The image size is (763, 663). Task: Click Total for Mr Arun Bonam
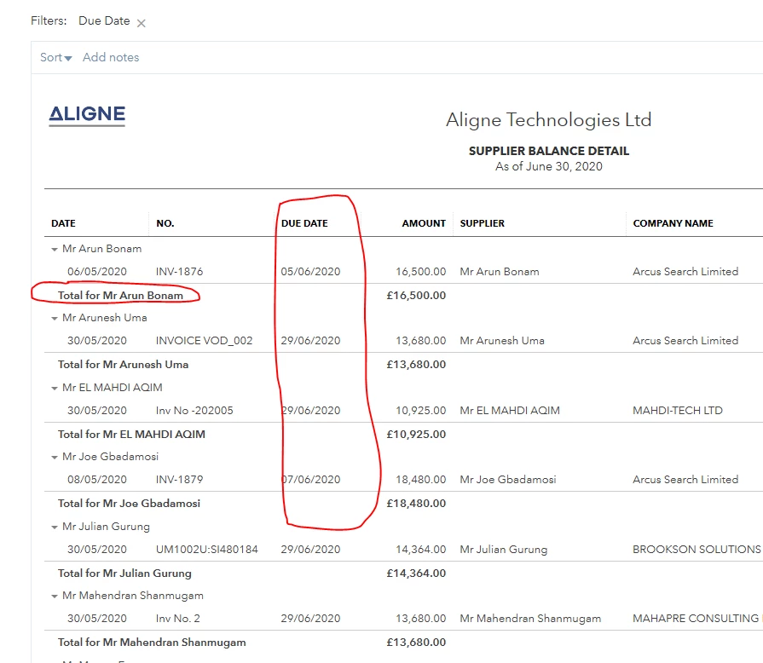tap(121, 295)
